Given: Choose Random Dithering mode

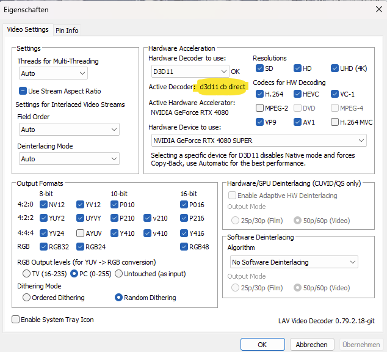Looking at the screenshot, I should [x=118, y=298].
